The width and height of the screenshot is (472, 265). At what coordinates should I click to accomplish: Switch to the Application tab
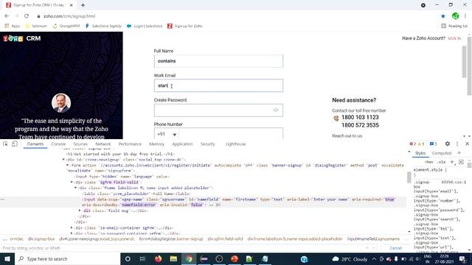182,144
